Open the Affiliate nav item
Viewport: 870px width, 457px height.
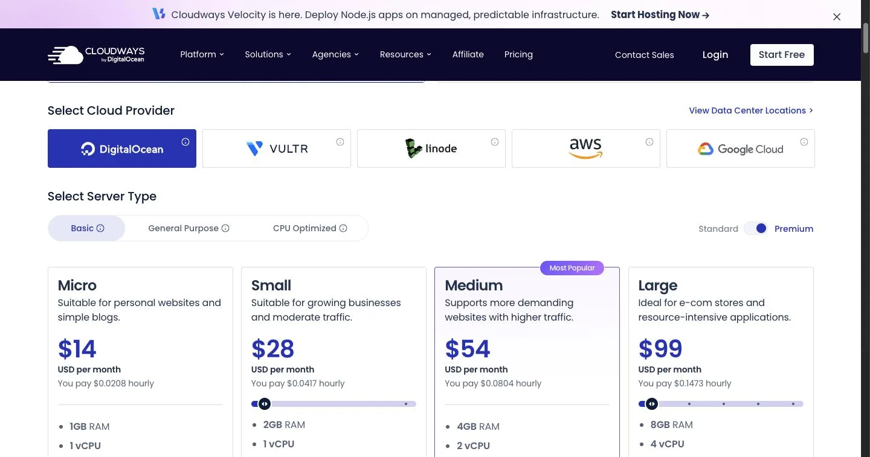[468, 54]
